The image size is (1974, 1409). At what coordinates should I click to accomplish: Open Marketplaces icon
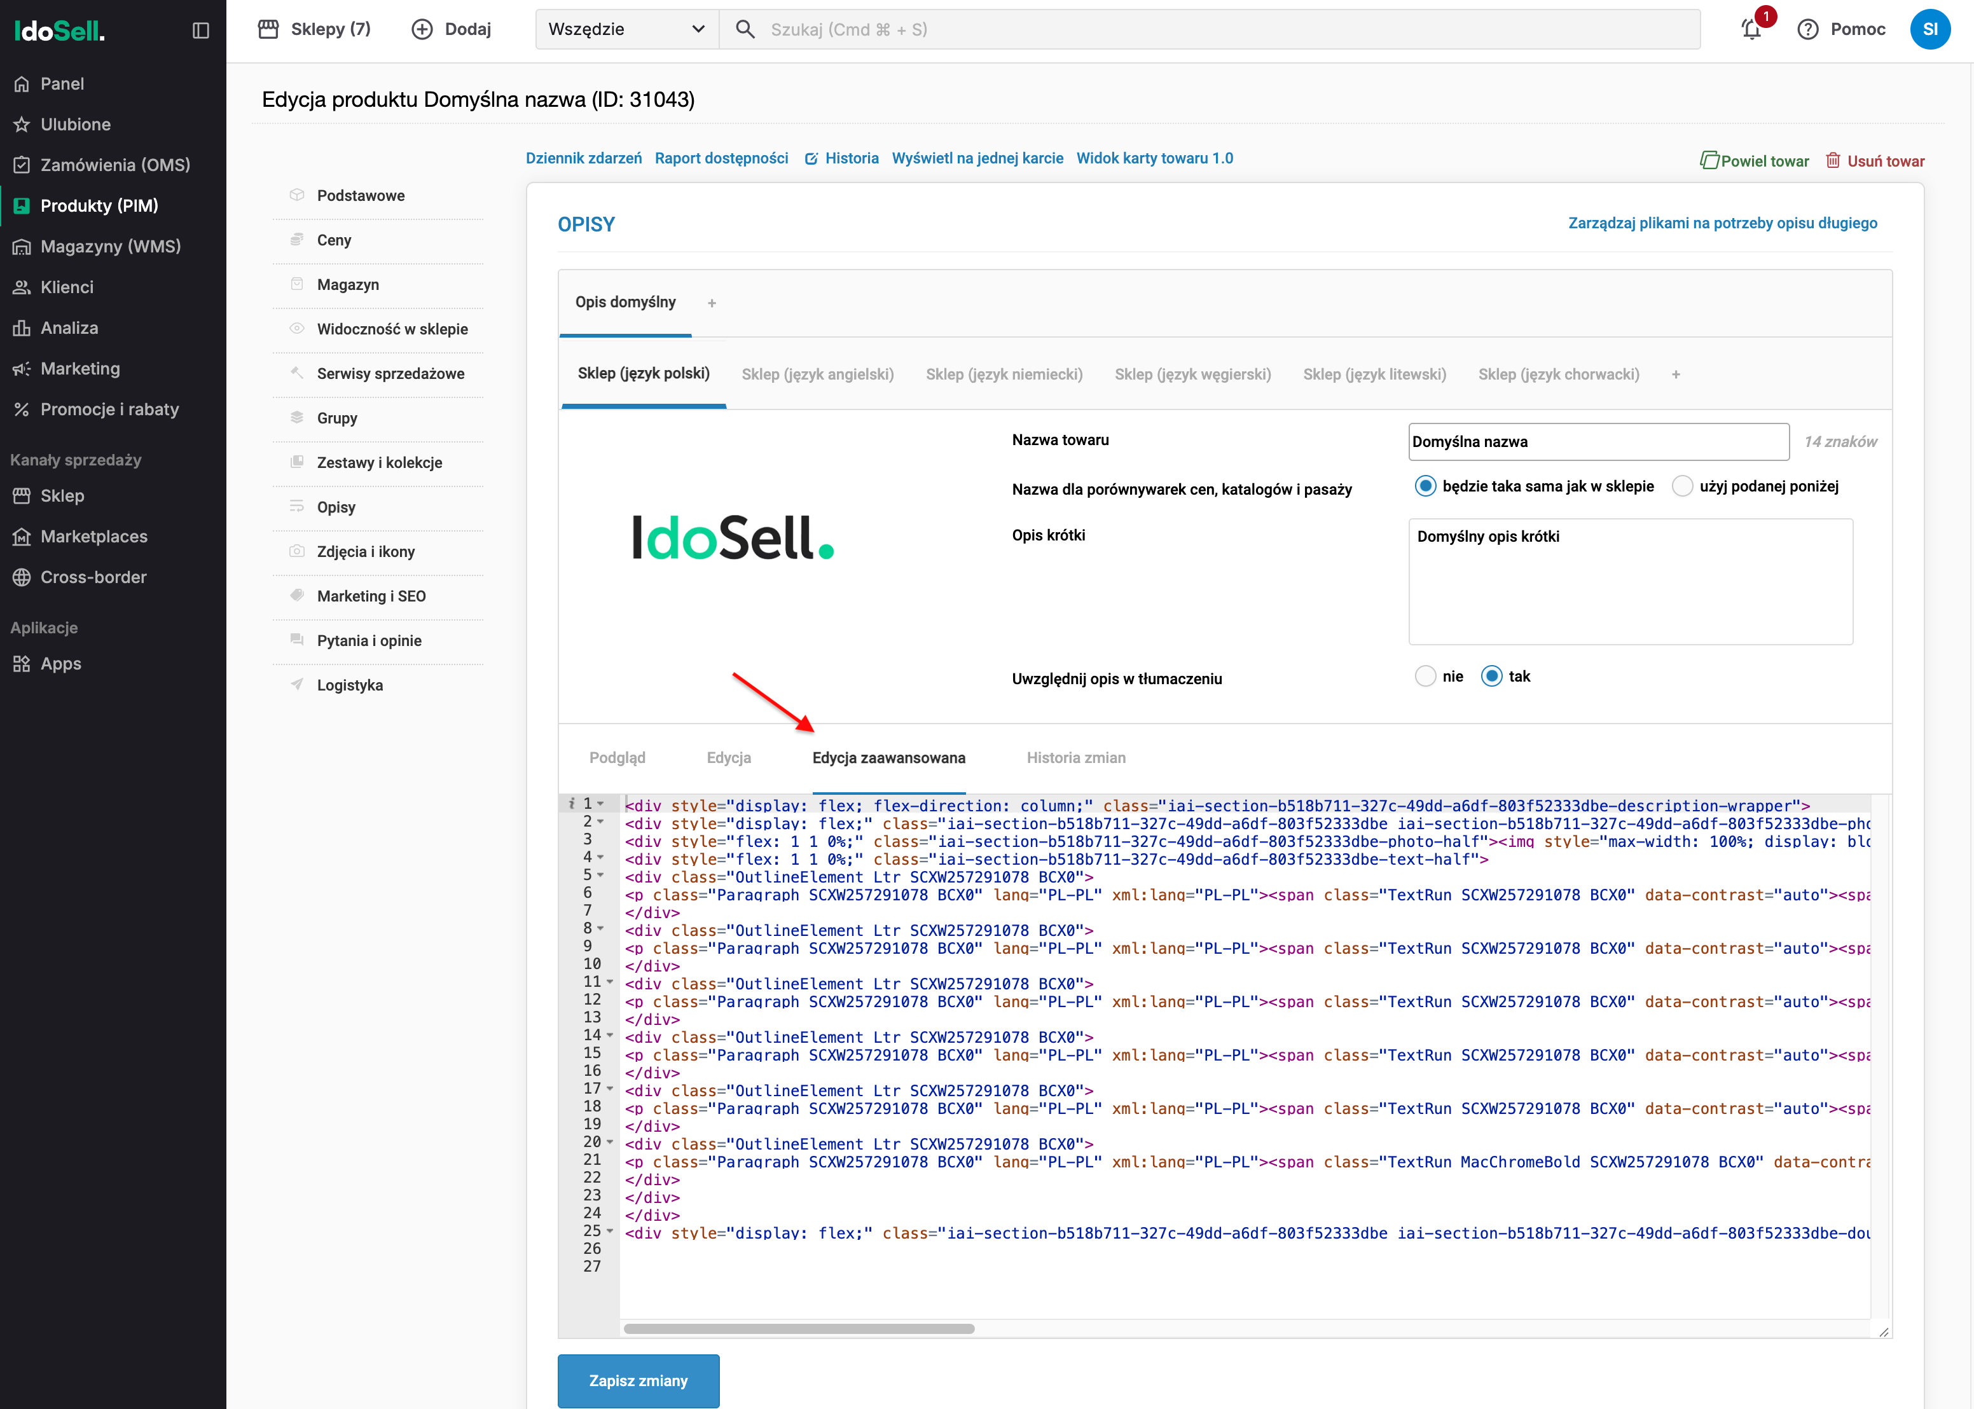tap(22, 537)
